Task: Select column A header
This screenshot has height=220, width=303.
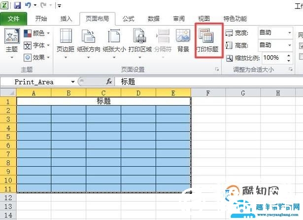Action: pos(34,93)
